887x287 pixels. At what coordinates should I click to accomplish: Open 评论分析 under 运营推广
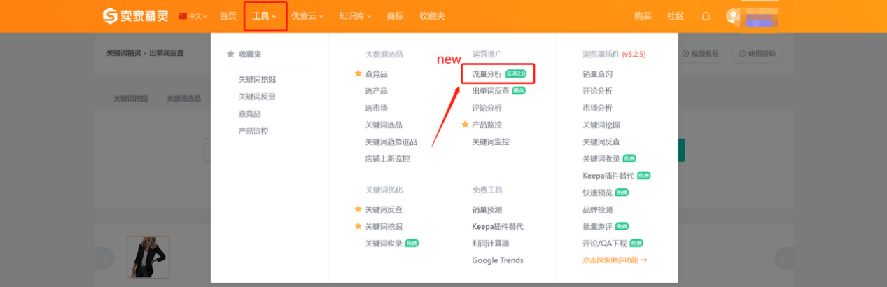coord(487,108)
